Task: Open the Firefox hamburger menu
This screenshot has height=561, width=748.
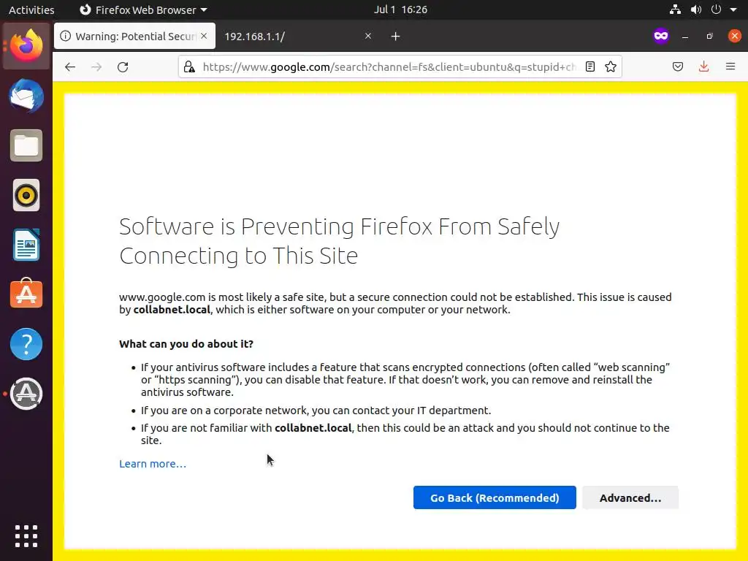Action: click(x=730, y=67)
